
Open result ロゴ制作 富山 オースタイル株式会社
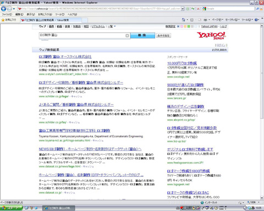(x=65, y=57)
